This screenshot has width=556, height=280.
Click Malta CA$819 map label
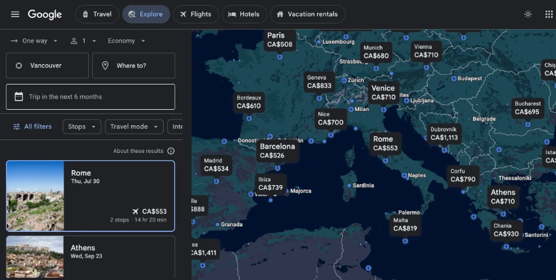(405, 224)
